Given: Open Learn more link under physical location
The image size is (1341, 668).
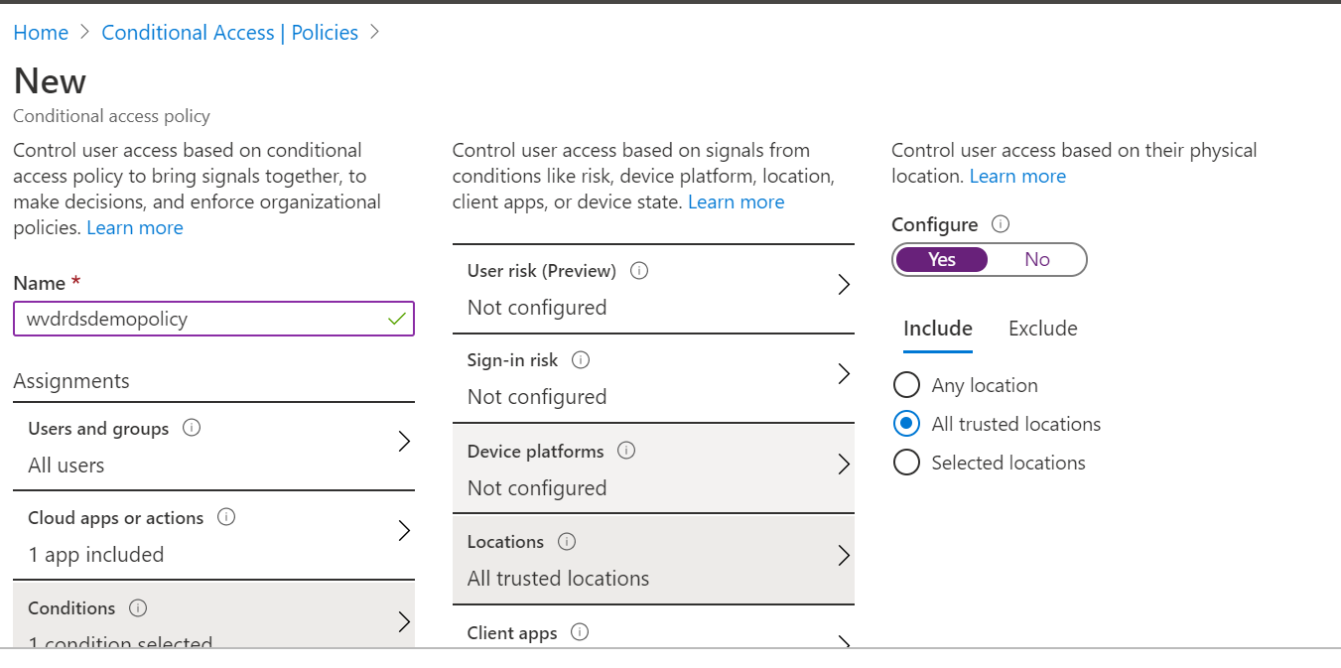Looking at the screenshot, I should click(x=1017, y=176).
